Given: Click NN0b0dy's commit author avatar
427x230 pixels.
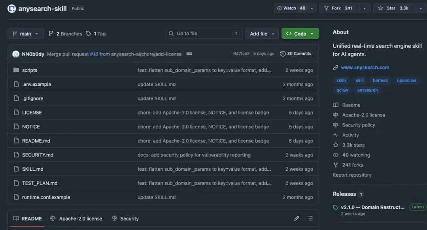Looking at the screenshot, I should [x=16, y=54].
